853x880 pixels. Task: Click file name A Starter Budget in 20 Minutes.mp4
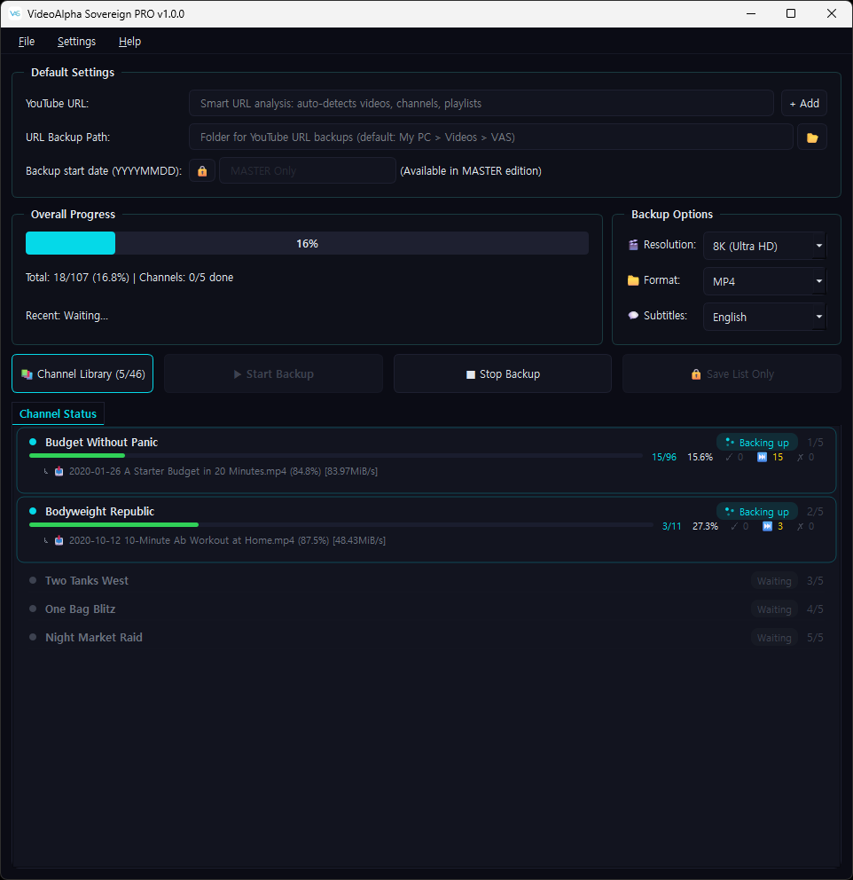point(205,471)
